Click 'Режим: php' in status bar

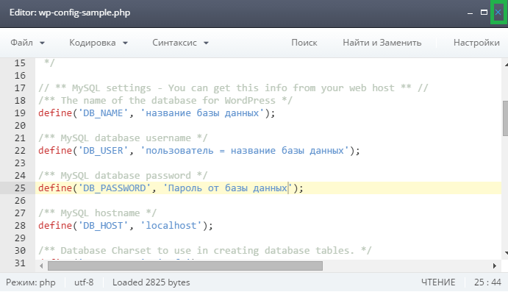[31, 282]
